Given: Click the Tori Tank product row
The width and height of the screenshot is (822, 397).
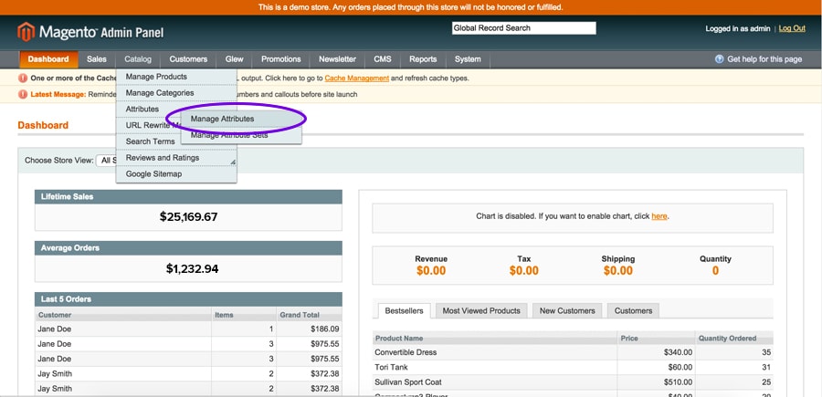Looking at the screenshot, I should coord(573,367).
